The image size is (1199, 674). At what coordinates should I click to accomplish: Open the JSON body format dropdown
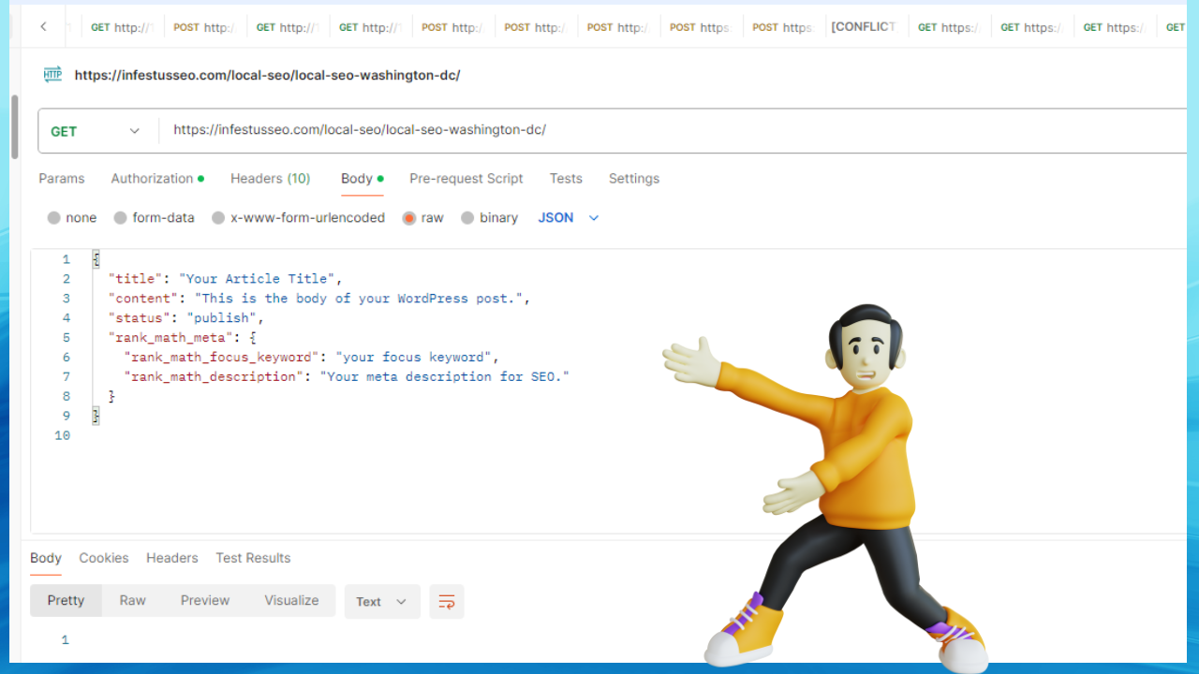pos(569,217)
